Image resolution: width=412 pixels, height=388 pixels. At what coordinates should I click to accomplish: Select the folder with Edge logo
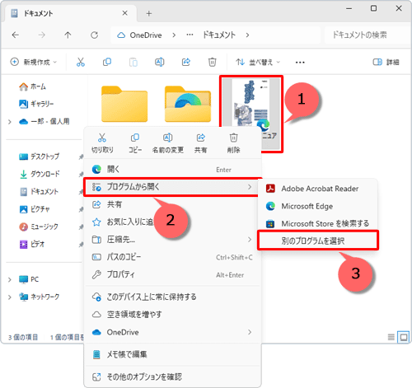click(188, 104)
